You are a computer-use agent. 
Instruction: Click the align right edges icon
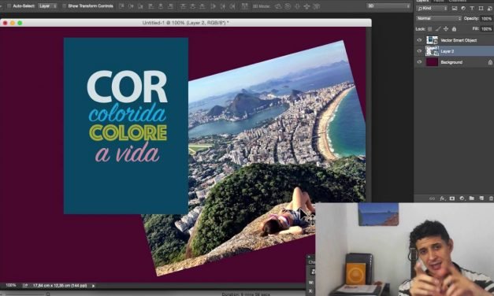(x=170, y=6)
